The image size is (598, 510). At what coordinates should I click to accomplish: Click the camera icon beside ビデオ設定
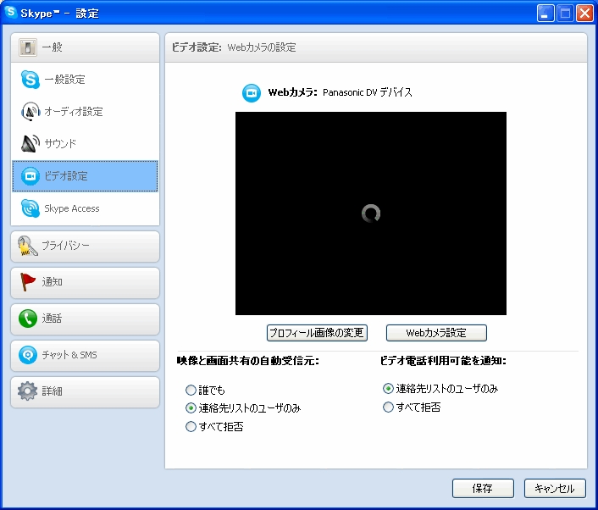[x=30, y=176]
